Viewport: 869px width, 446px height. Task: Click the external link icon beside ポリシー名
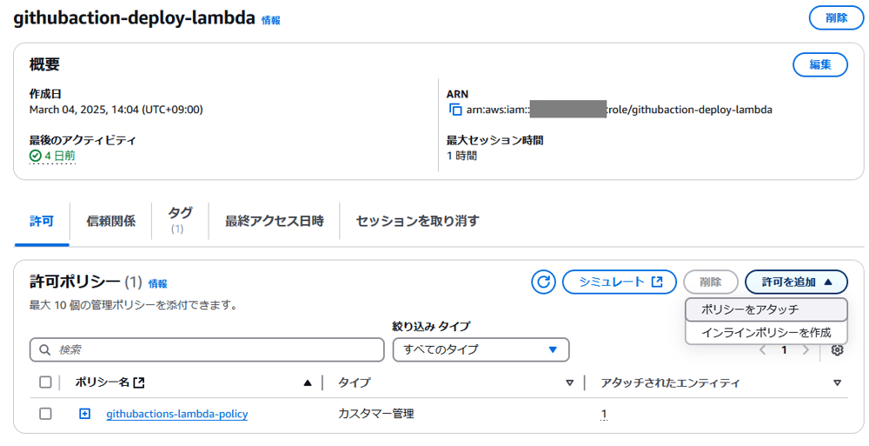(139, 383)
